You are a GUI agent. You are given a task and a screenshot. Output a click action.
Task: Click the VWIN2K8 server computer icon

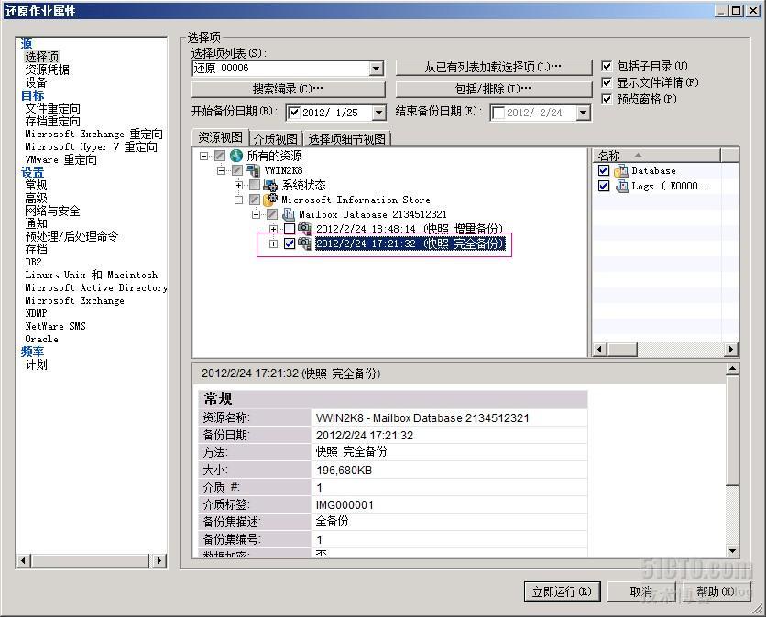pyautogui.click(x=253, y=170)
